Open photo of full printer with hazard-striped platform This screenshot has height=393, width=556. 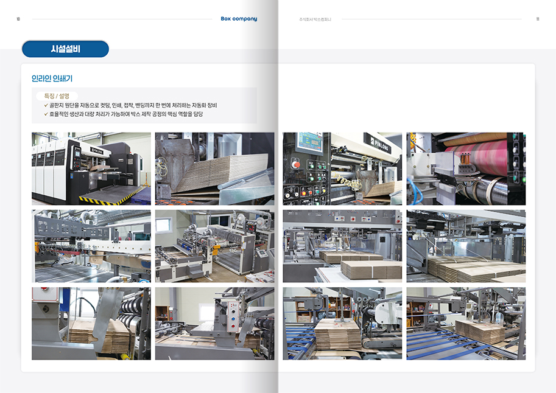[91, 169]
